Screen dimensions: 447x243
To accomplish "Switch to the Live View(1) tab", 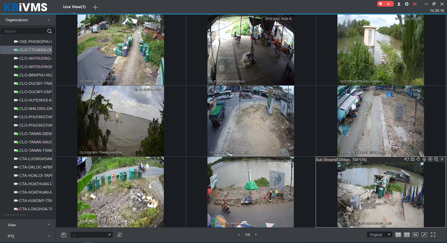I will click(74, 7).
